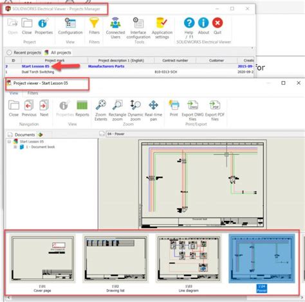Switch to All projects tab
The height and width of the screenshot is (302, 305).
pos(58,53)
